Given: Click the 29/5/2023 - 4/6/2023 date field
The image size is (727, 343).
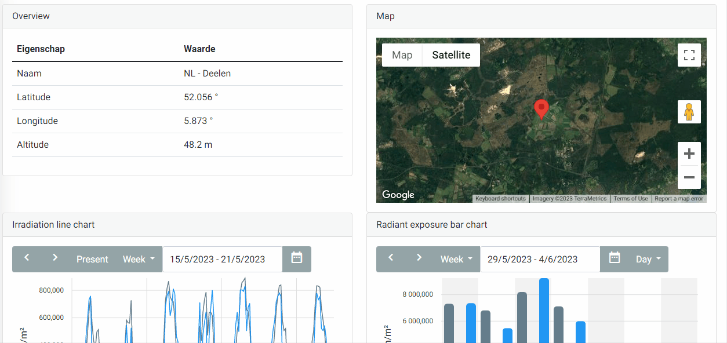Looking at the screenshot, I should [540, 259].
